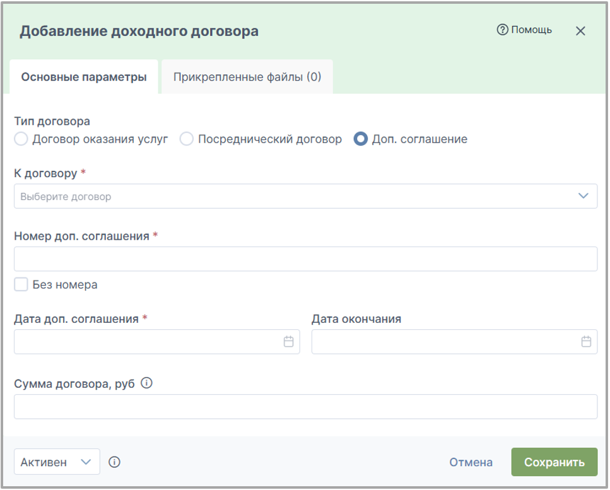The image size is (610, 490).
Task: Open the Помощь help icon
Action: [x=502, y=30]
